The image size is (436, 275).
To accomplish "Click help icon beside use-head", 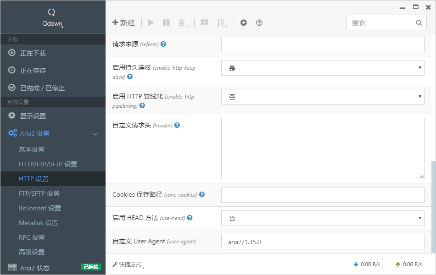I will tap(190, 218).
